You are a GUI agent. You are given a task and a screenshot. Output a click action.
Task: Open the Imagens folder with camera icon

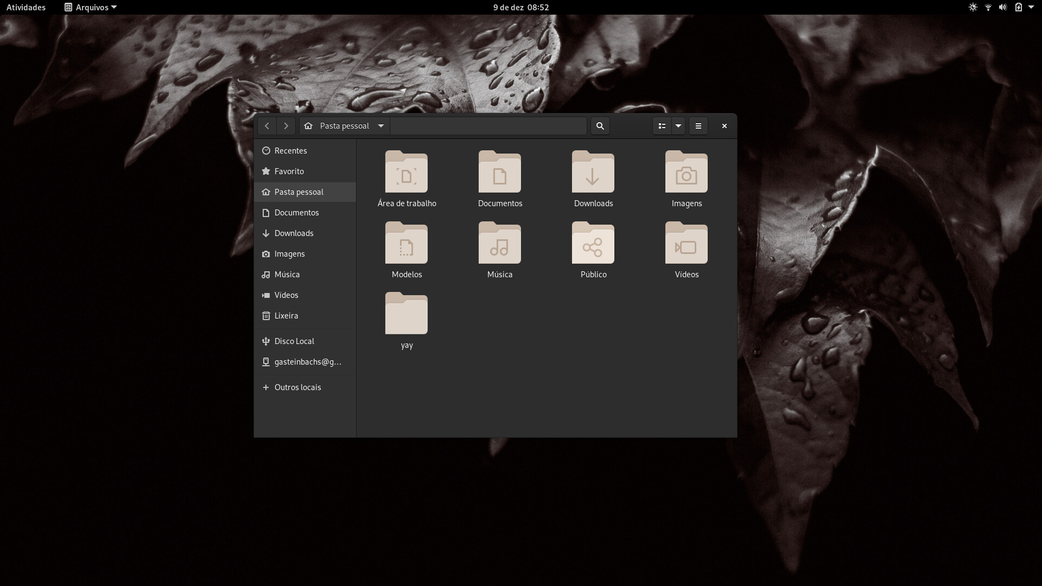point(686,173)
